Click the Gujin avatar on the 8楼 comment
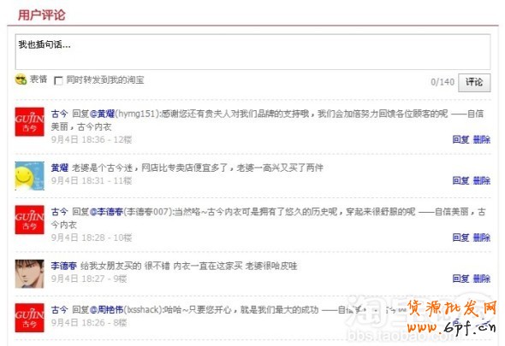The height and width of the screenshot is (346, 505). (x=30, y=318)
